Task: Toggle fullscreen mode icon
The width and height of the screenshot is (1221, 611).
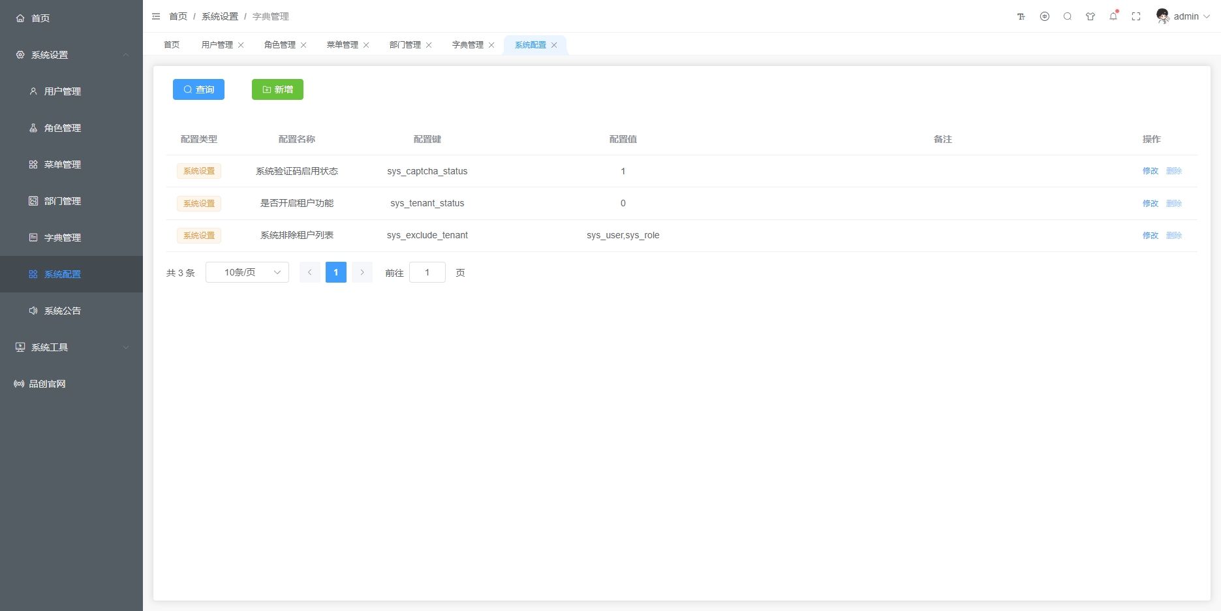Action: coord(1136,17)
